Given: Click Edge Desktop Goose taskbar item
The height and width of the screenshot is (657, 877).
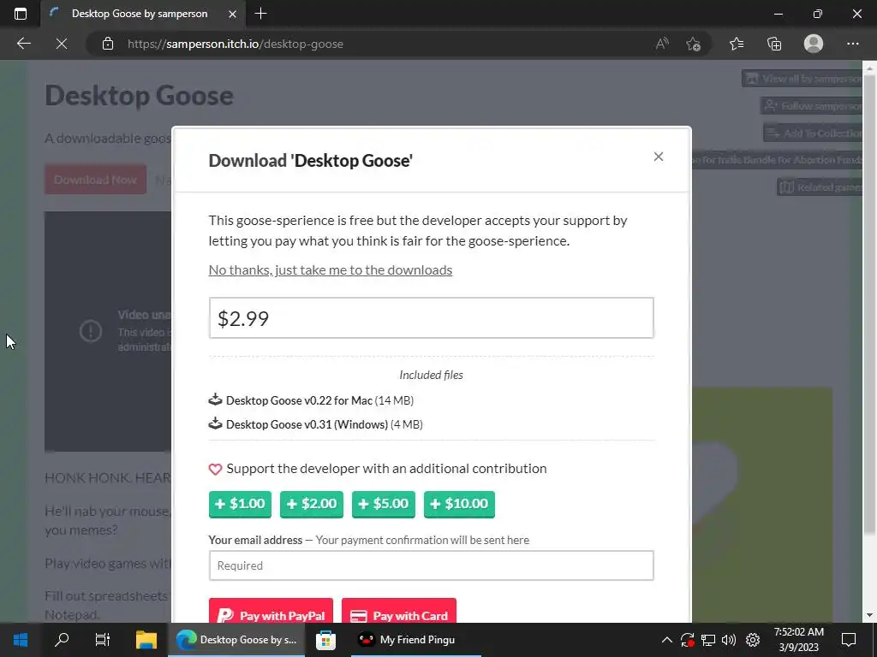Looking at the screenshot, I should coord(236,640).
